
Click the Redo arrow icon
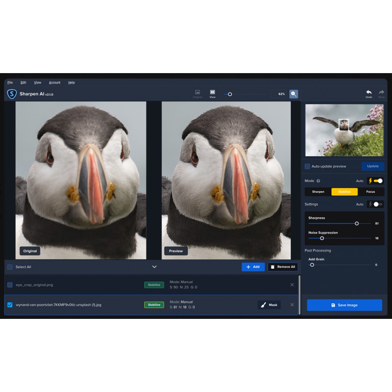click(x=381, y=94)
